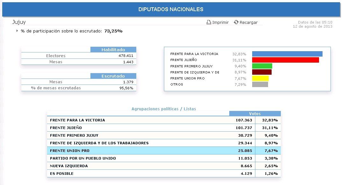Viewport: 348px width, 185px height.
Task: Click the gray Otros bar
Action: pyautogui.click(x=260, y=85)
